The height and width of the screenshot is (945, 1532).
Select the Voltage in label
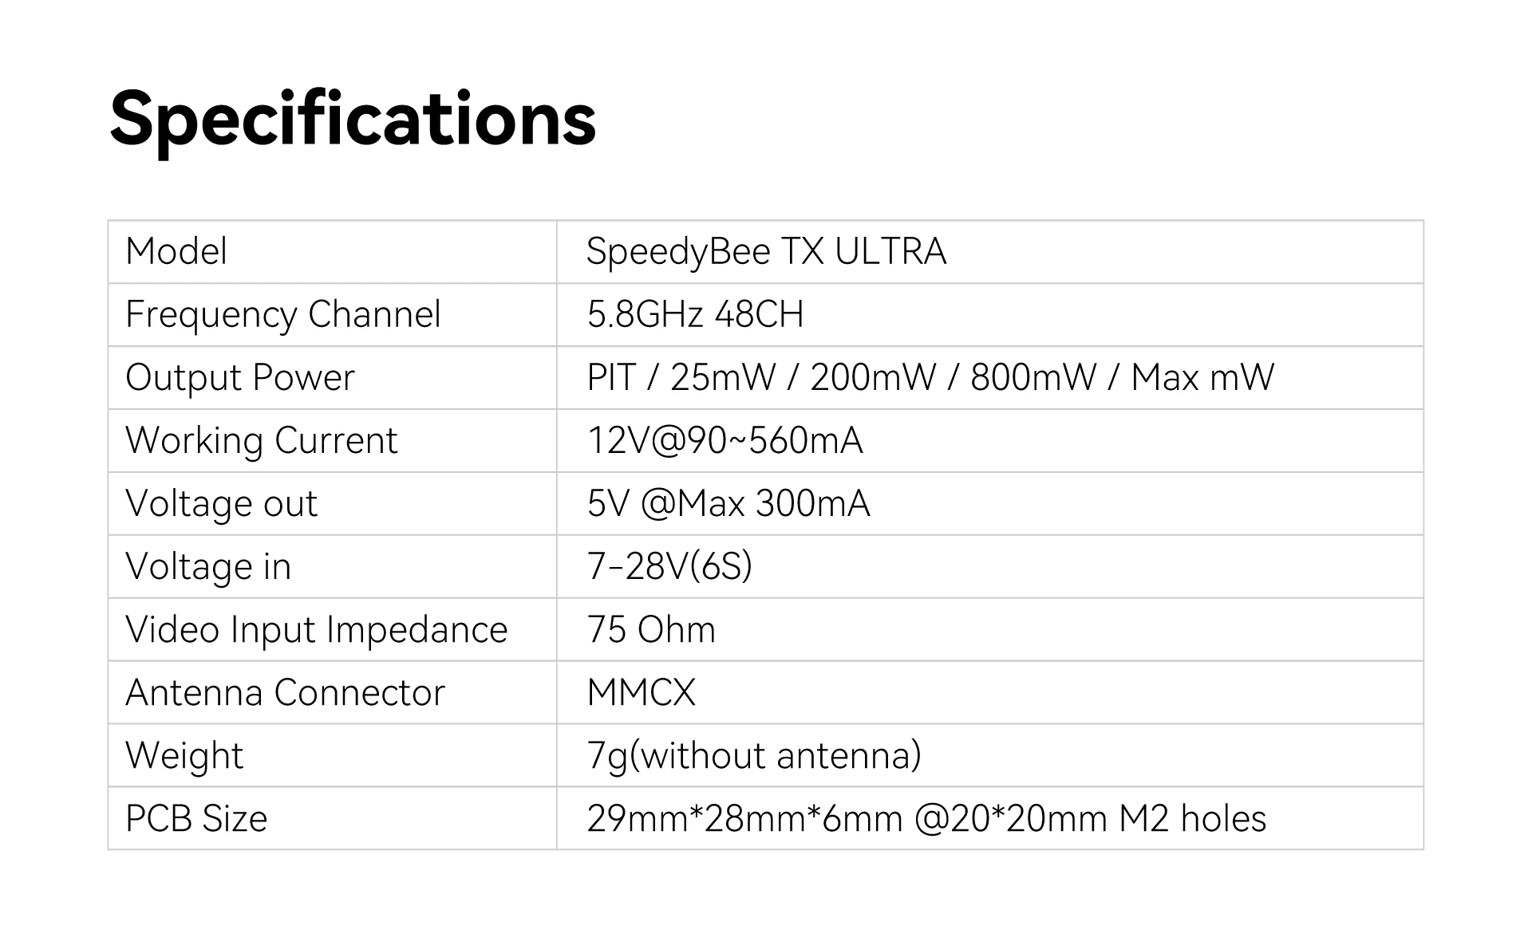[208, 566]
